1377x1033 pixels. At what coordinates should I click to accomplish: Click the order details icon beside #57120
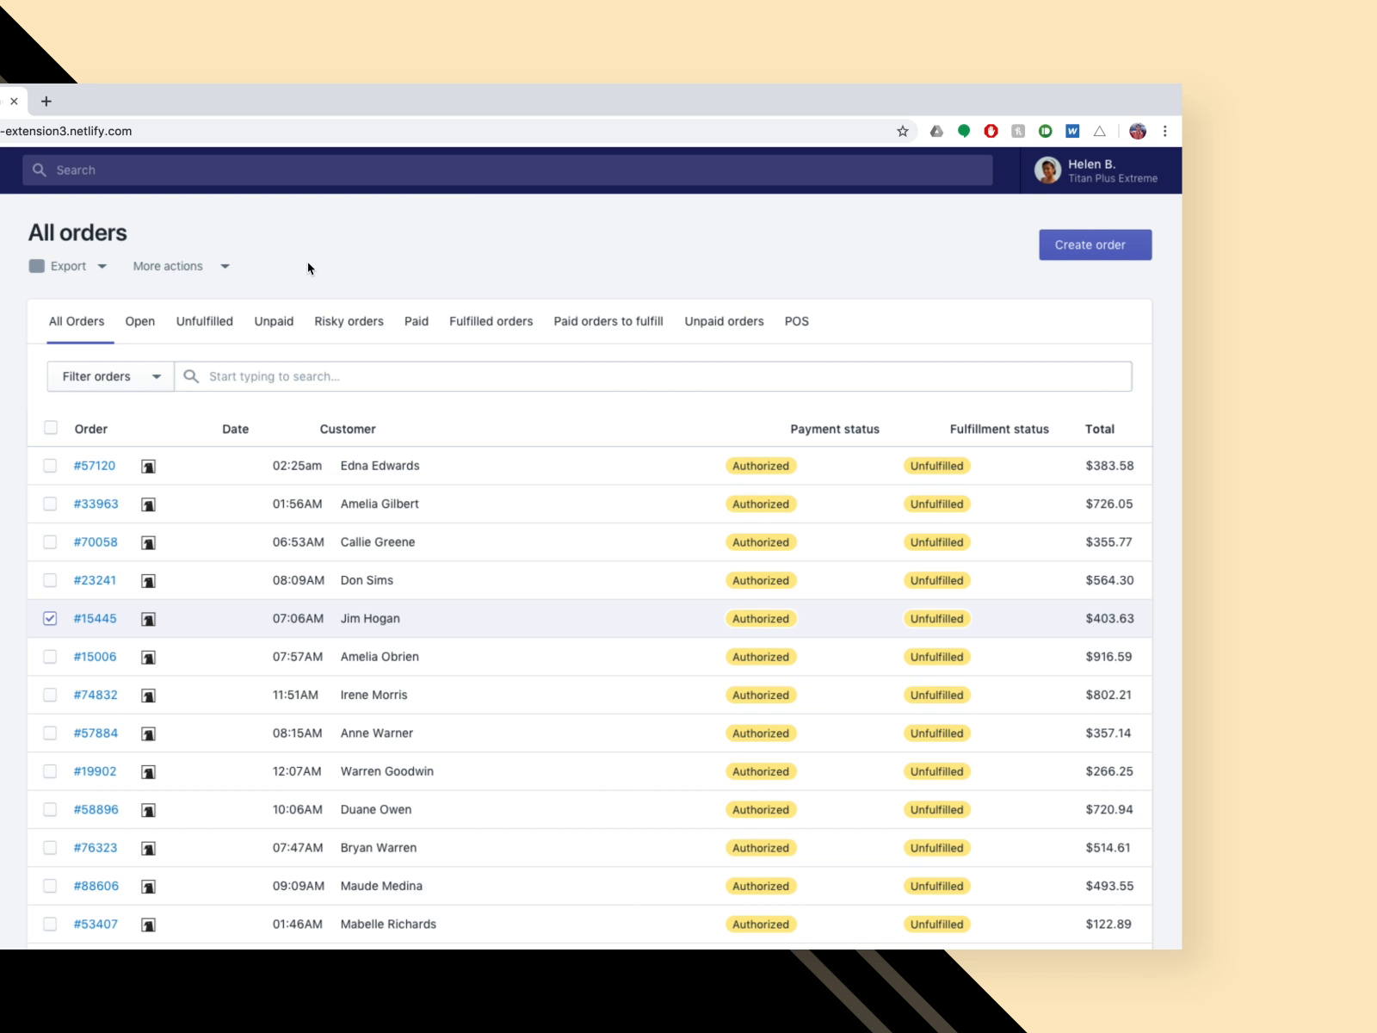click(x=148, y=466)
